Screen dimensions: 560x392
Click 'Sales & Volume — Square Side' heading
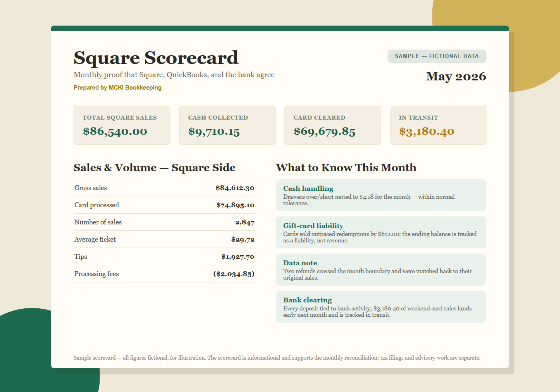154,168
